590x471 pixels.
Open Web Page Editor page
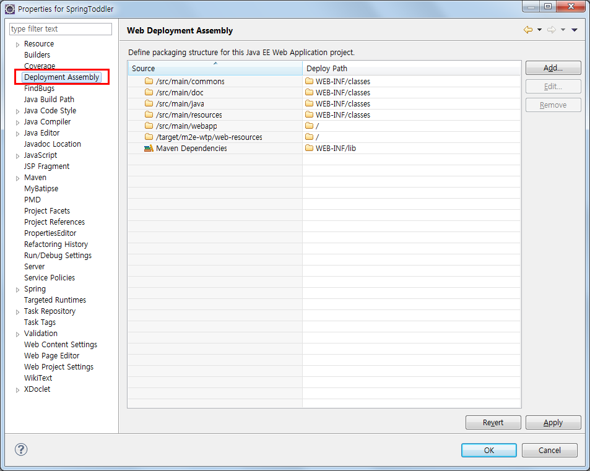(51, 355)
